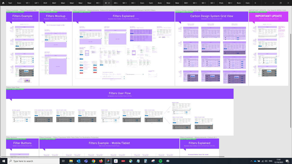The width and height of the screenshot is (292, 164).
Task: Open a new file tab using the plus icon
Action: tap(255, 3)
